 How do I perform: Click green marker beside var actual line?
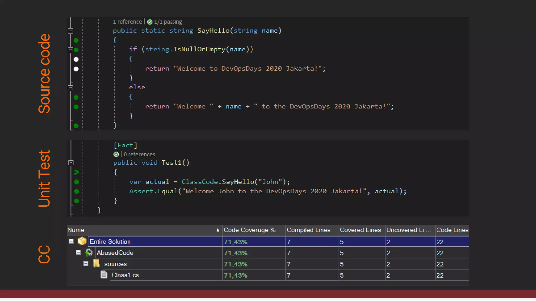tap(76, 182)
